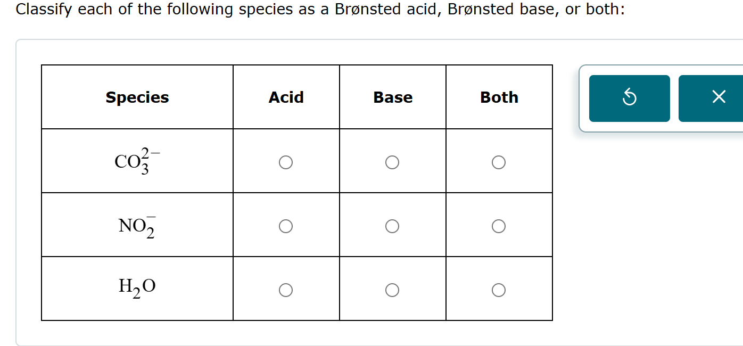Screen dimensions: 743x346
Task: Select Acid radio button for CO3 2-
Action: point(286,162)
